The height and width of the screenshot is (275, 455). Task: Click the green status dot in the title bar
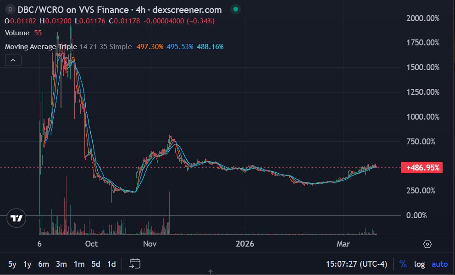tap(236, 9)
